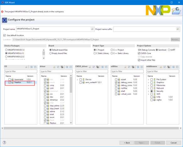Click the Cancel button

[173, 143]
